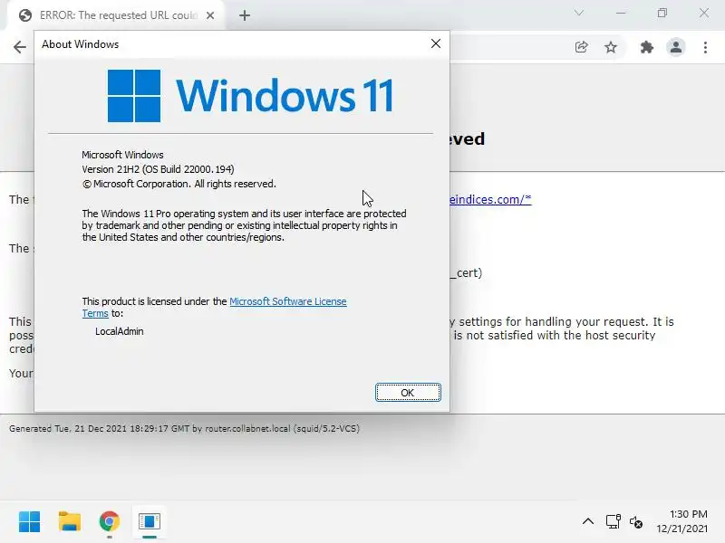
Task: Open Chrome three-dot menu
Action: 705,47
